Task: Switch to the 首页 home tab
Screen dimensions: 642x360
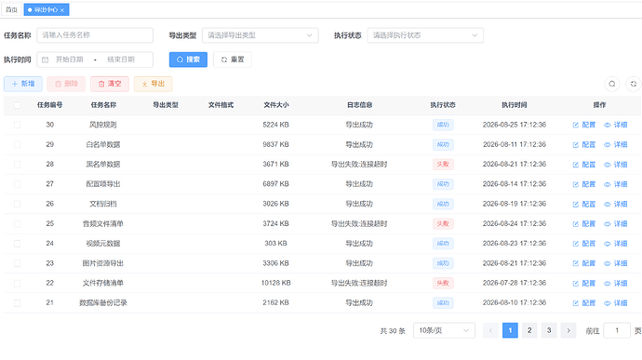Action: (11, 9)
